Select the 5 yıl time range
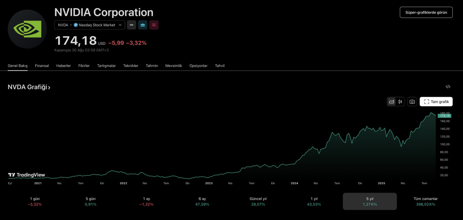 click(370, 202)
